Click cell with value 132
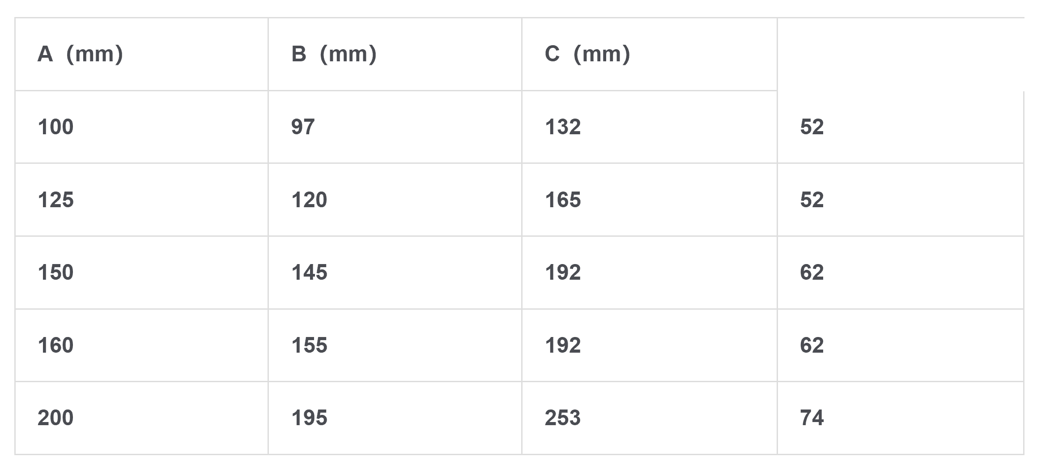Screen dimensions: 1037x465 tap(650, 127)
